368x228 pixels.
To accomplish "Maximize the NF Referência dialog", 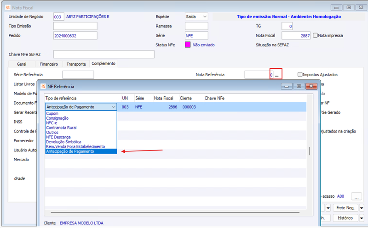I will click(299, 86).
